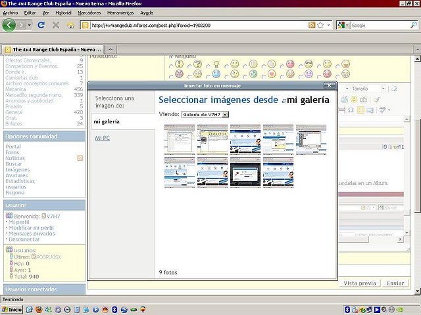421x315 pixels.
Task: Select the tongue-out smiley icon radio
Action: (337, 66)
